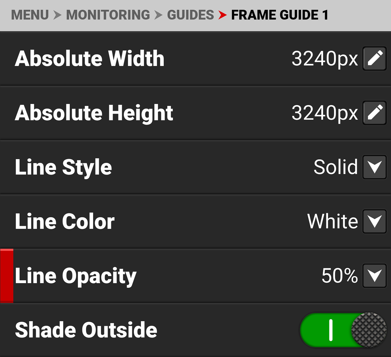Go back to MENU in breadcrumb
The height and width of the screenshot is (357, 391).
(x=30, y=15)
